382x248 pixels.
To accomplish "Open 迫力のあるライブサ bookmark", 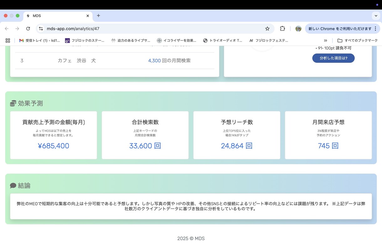I will (131, 40).
